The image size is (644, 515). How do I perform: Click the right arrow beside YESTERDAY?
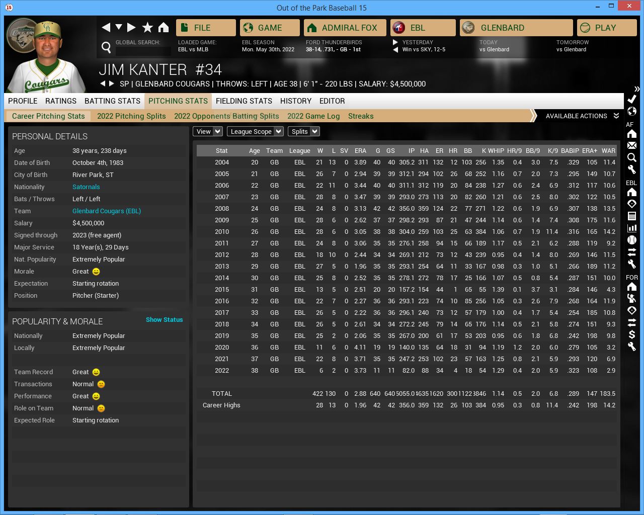click(x=395, y=42)
